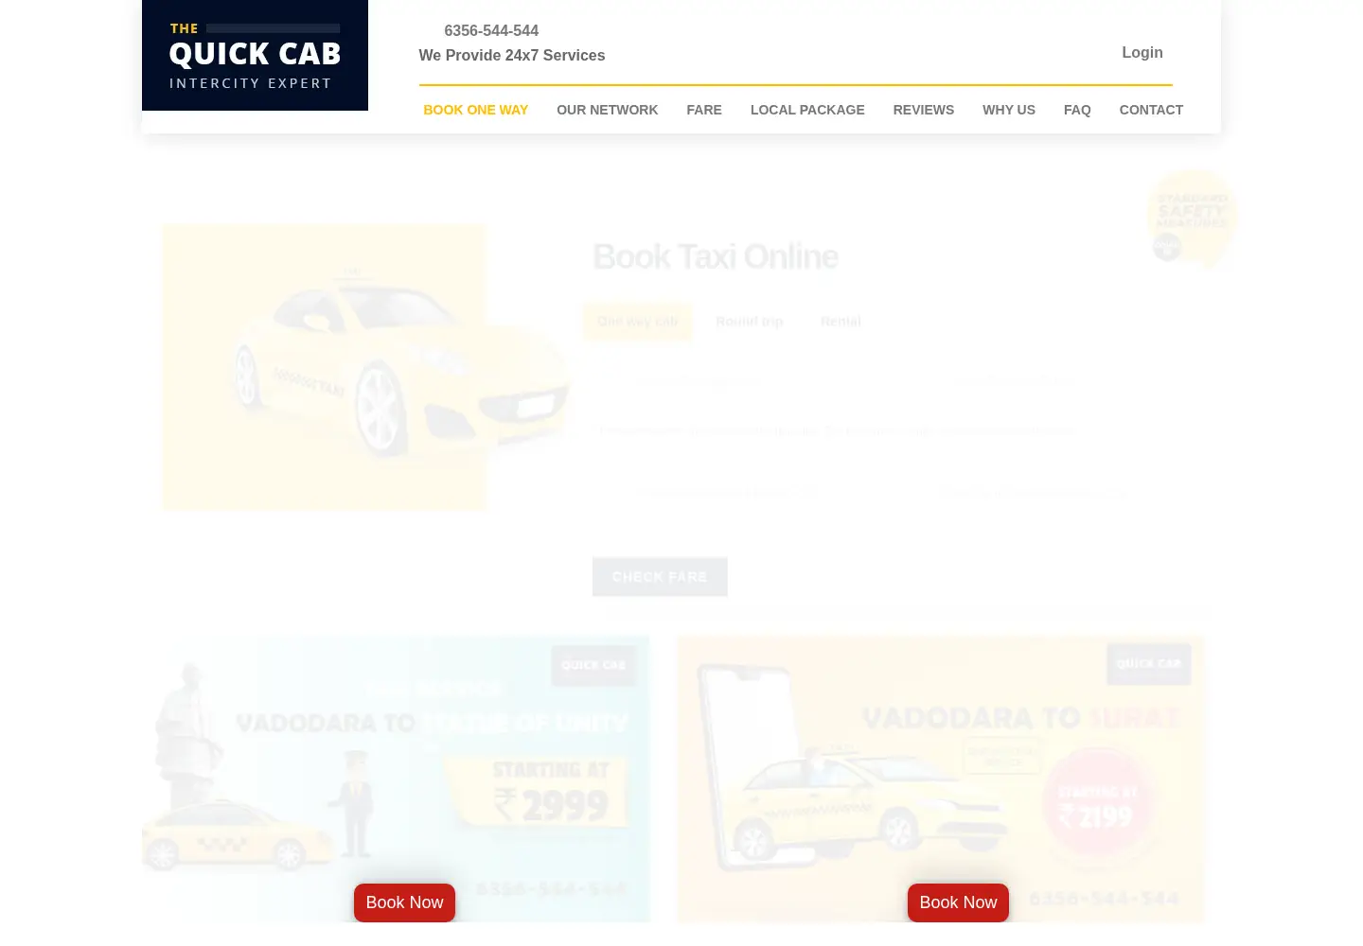
Task: Select Local Package in navigation
Action: point(807,110)
